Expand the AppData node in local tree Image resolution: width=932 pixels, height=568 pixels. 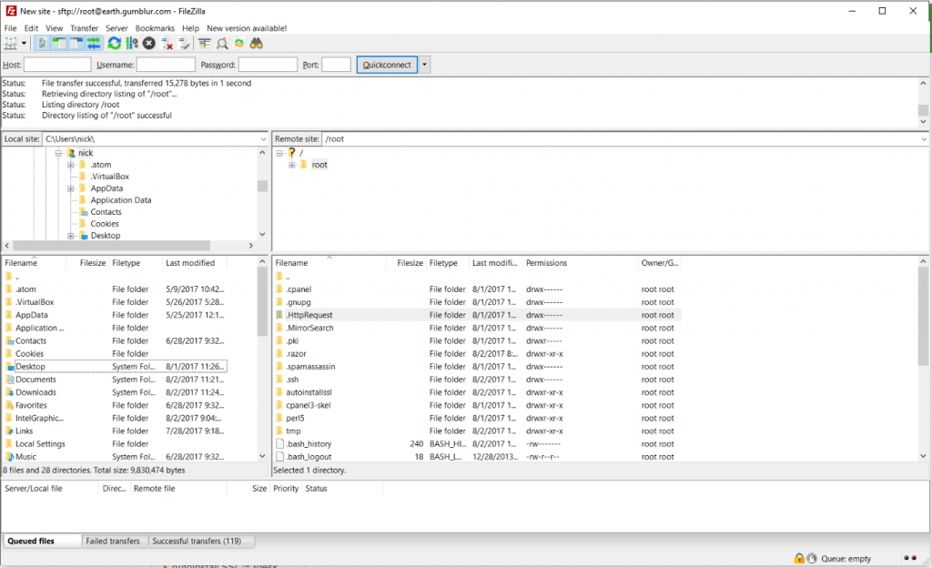(x=71, y=188)
